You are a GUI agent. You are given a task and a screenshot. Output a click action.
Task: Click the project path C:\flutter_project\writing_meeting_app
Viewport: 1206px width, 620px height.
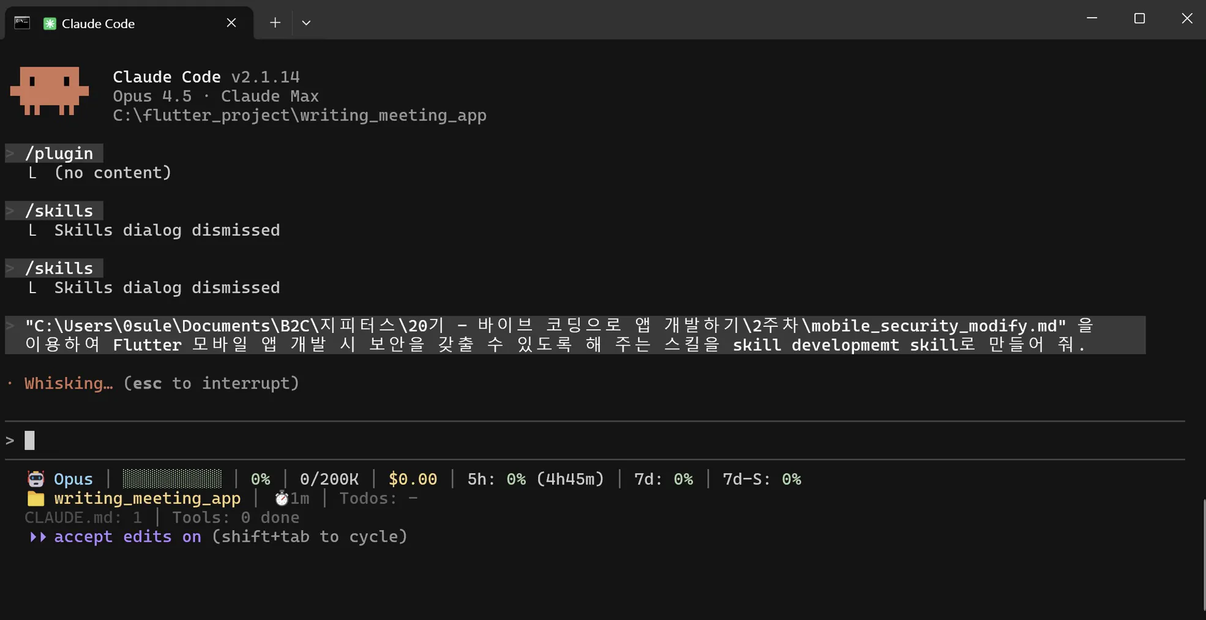click(x=299, y=115)
